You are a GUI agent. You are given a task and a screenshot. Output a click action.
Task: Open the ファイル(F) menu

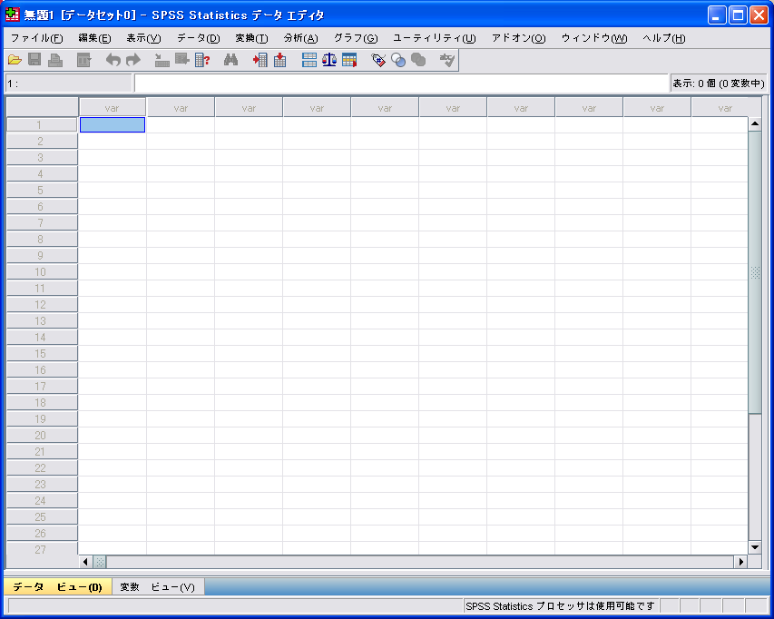[36, 38]
